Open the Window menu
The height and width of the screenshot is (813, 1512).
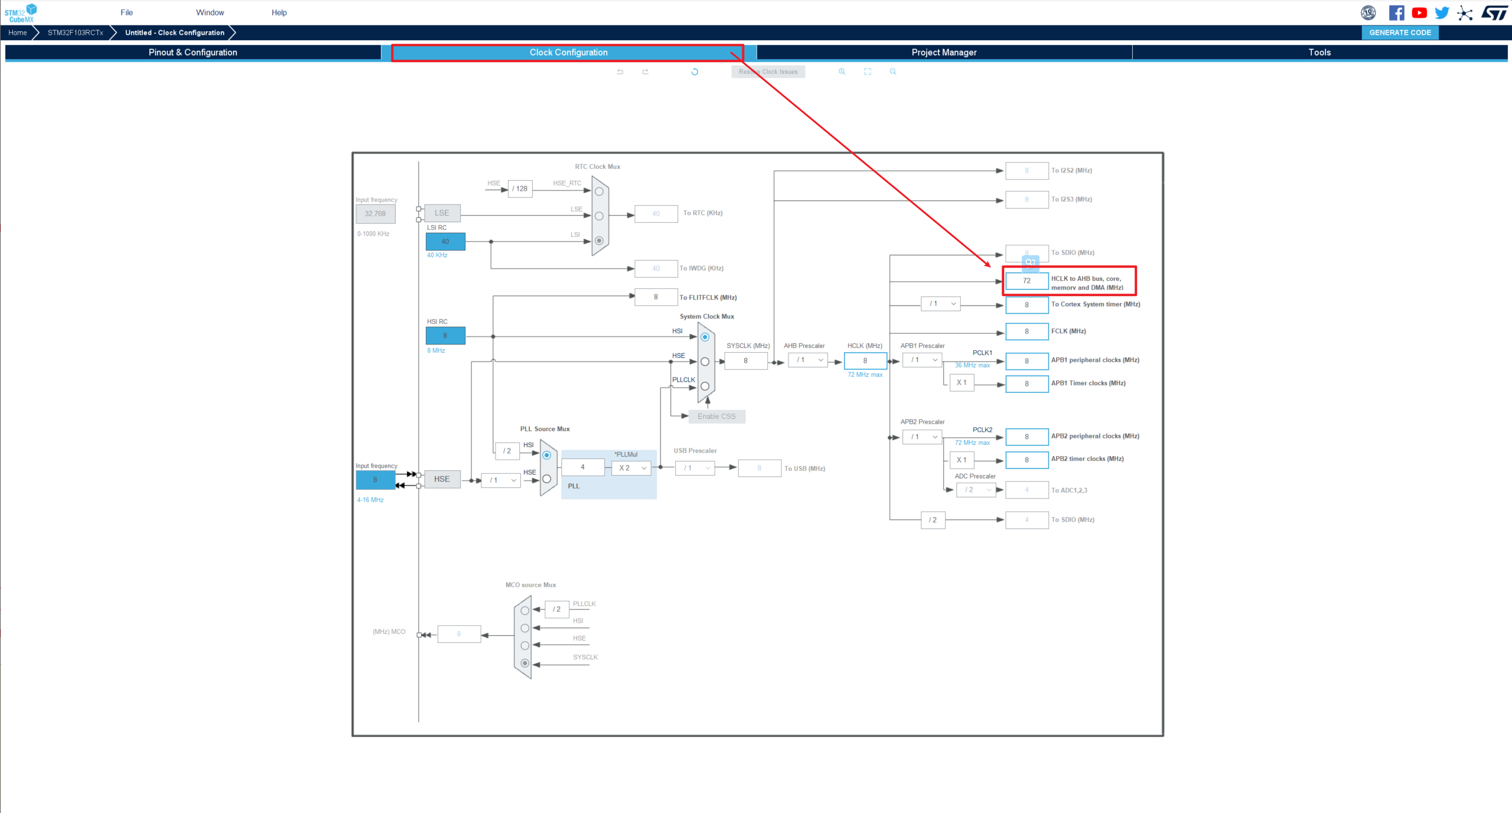pos(210,12)
